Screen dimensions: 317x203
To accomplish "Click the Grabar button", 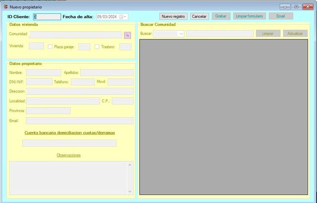I will click(x=221, y=16).
